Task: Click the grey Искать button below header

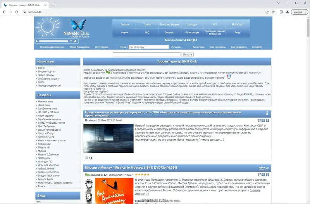Action: pyautogui.click(x=188, y=54)
